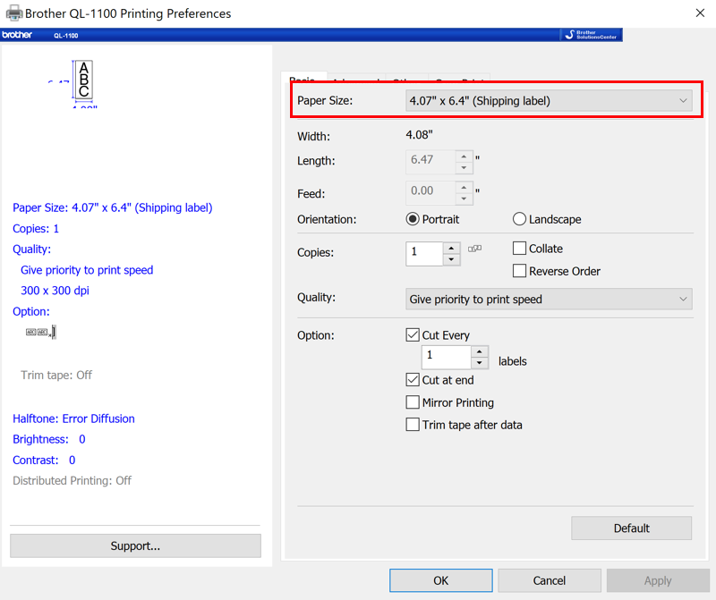This screenshot has height=600, width=716.
Task: Click the 'Copies: 1' summary text
Action: tap(36, 229)
